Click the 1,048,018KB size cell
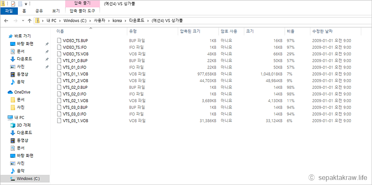372x185 pixels. tap(272, 74)
